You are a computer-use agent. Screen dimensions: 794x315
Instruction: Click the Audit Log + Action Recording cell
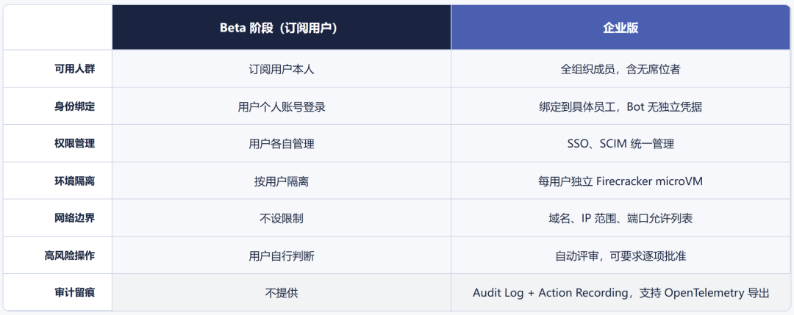pos(620,292)
